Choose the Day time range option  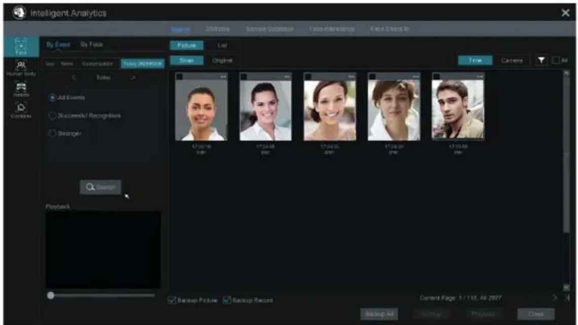[50, 64]
